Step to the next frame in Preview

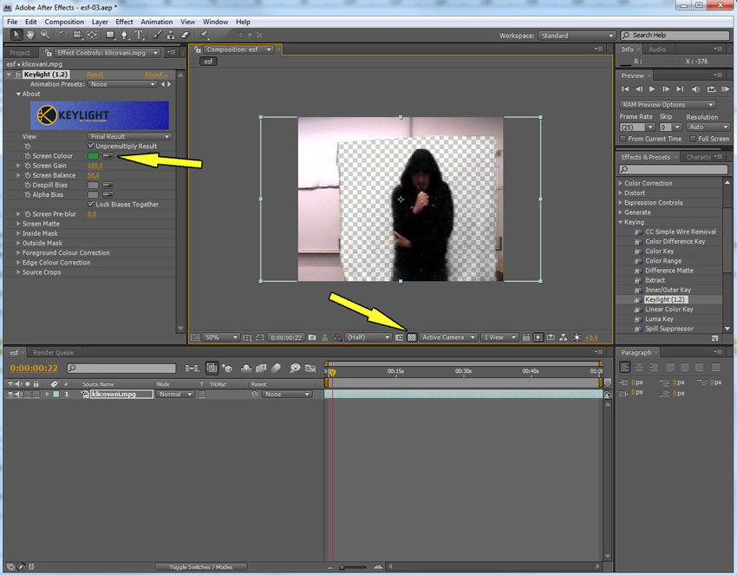tap(666, 88)
